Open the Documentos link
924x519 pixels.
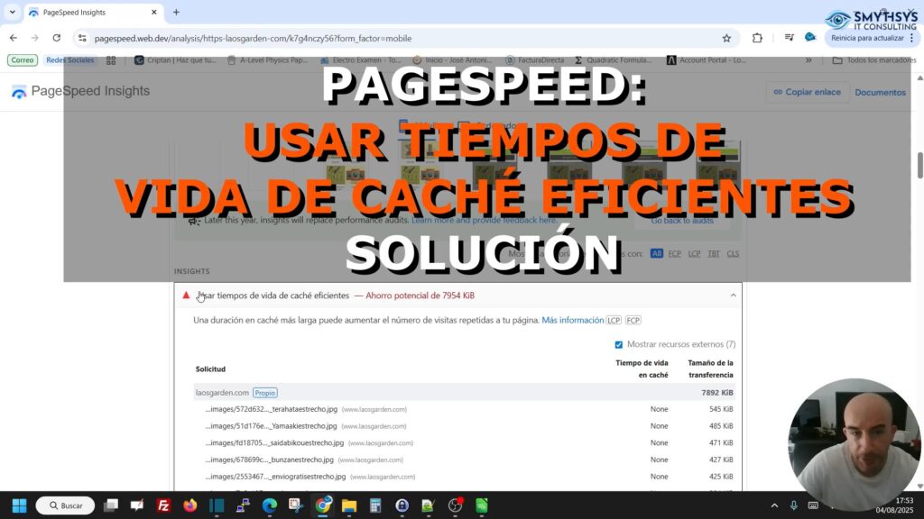pyautogui.click(x=881, y=93)
